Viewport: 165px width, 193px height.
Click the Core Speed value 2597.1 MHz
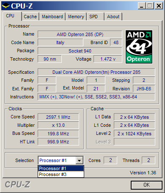point(58,117)
